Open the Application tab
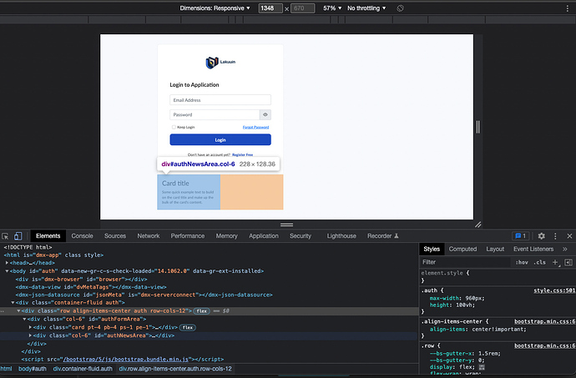Viewport: 576px width, 378px height. click(264, 236)
